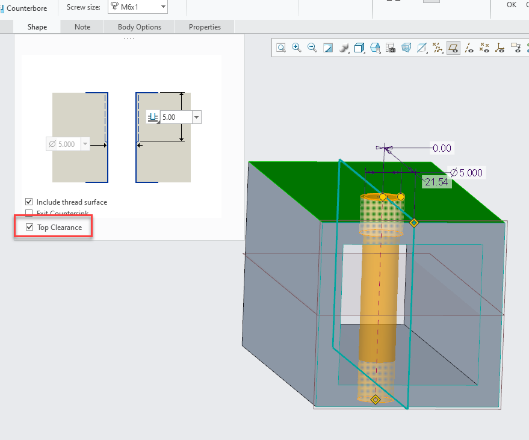The height and width of the screenshot is (440, 529).
Task: Open the display style cube icon
Action: pyautogui.click(x=359, y=48)
